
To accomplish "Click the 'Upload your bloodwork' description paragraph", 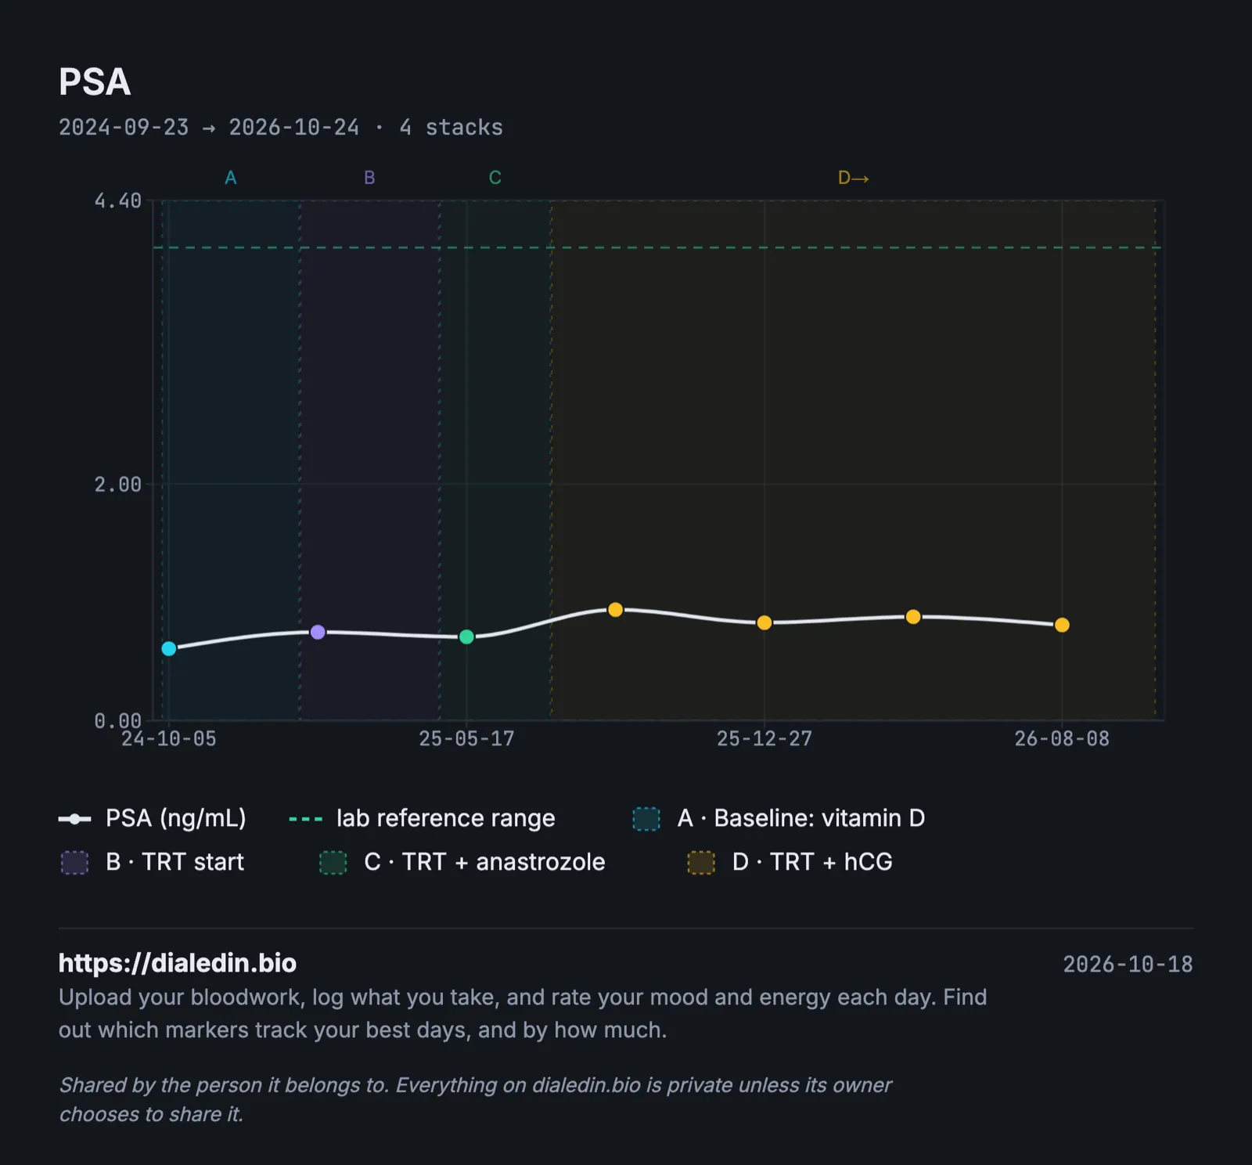I will 523,1013.
